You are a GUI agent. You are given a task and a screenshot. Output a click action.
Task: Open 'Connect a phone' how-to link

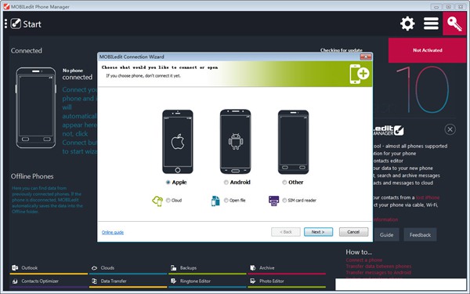[x=364, y=260]
